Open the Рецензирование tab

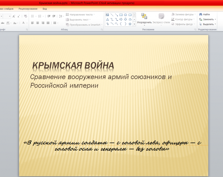(x=28, y=9)
